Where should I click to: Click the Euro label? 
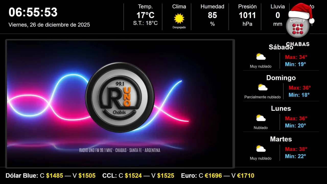(189, 176)
